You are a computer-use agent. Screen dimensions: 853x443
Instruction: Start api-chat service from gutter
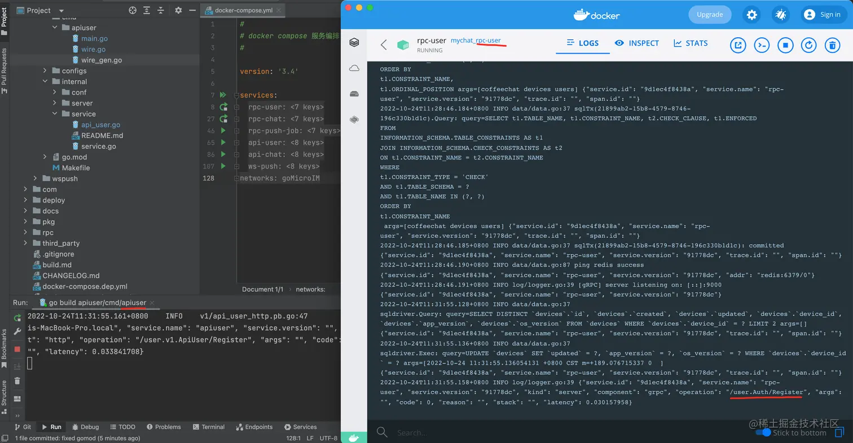click(223, 154)
